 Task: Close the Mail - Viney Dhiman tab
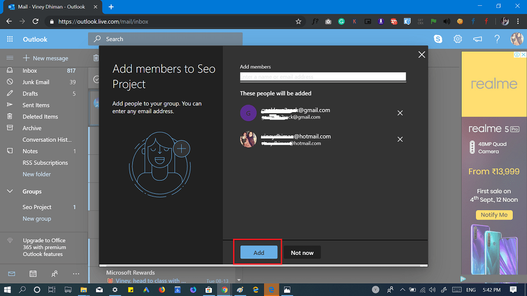[x=95, y=7]
